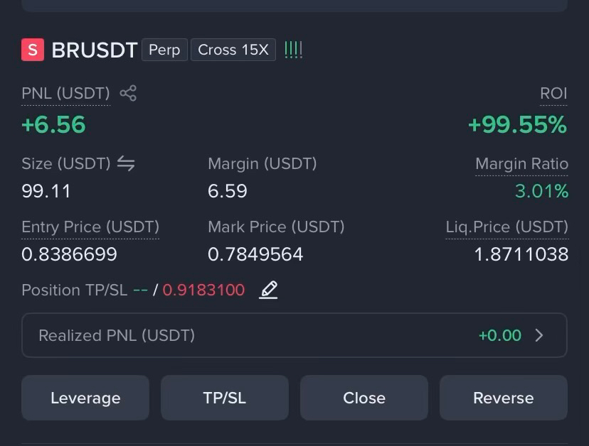Click the stop loss value 0.9183100
589x446 pixels.
click(203, 290)
